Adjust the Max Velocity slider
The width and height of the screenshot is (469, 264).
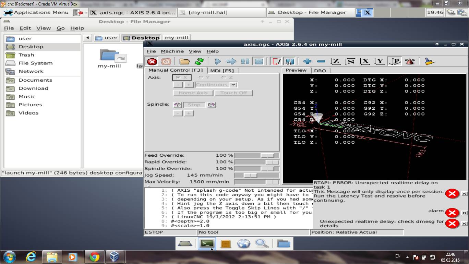(x=257, y=182)
